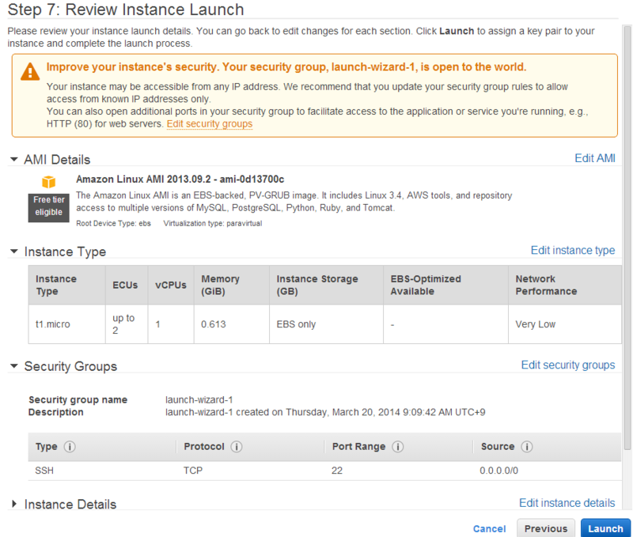
Task: Click the TCP protocol cell
Action: click(193, 471)
